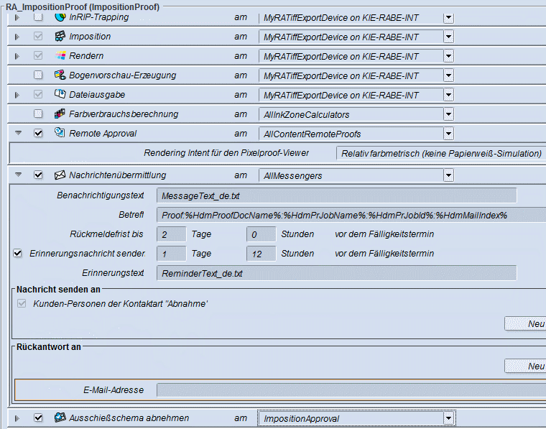Collapse the Nachrichtenübermittlung section
The width and height of the screenshot is (546, 429).
[x=19, y=175]
